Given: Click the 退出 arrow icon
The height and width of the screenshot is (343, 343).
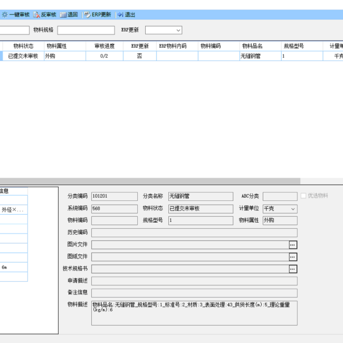Looking at the screenshot, I should coord(120,15).
